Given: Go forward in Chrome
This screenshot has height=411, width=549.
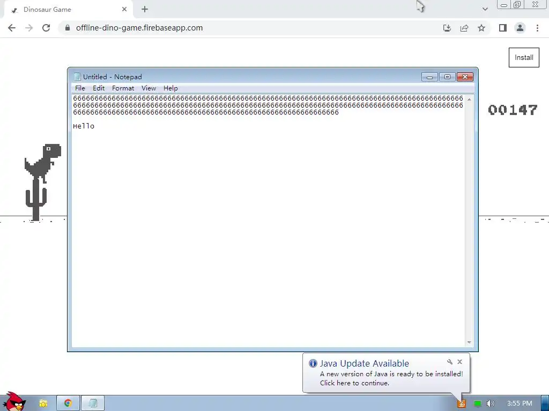Looking at the screenshot, I should click(29, 28).
